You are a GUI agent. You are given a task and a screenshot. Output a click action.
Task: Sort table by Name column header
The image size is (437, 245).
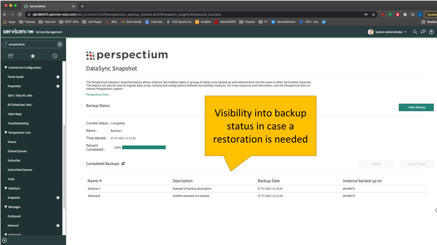pos(95,181)
